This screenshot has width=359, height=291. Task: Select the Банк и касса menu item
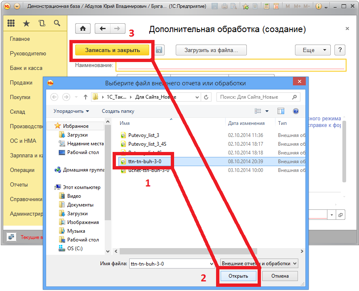coord(26,68)
